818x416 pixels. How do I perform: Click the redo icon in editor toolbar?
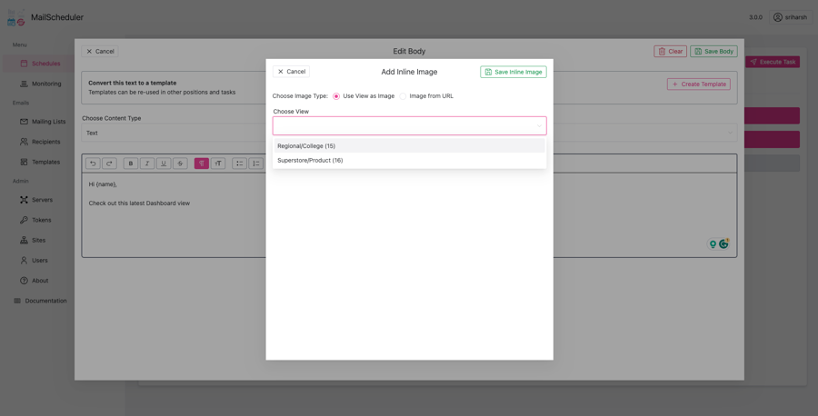tap(110, 163)
